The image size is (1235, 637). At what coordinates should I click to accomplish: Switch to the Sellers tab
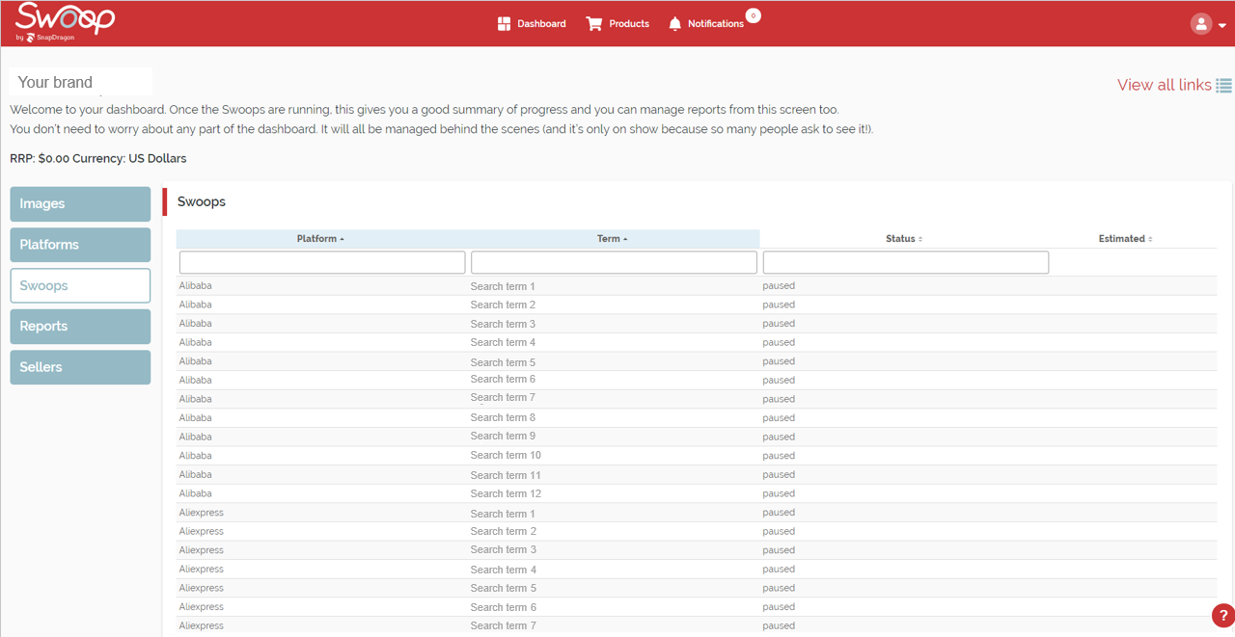point(80,367)
